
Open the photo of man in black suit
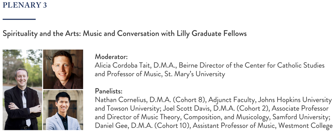coord(22,90)
